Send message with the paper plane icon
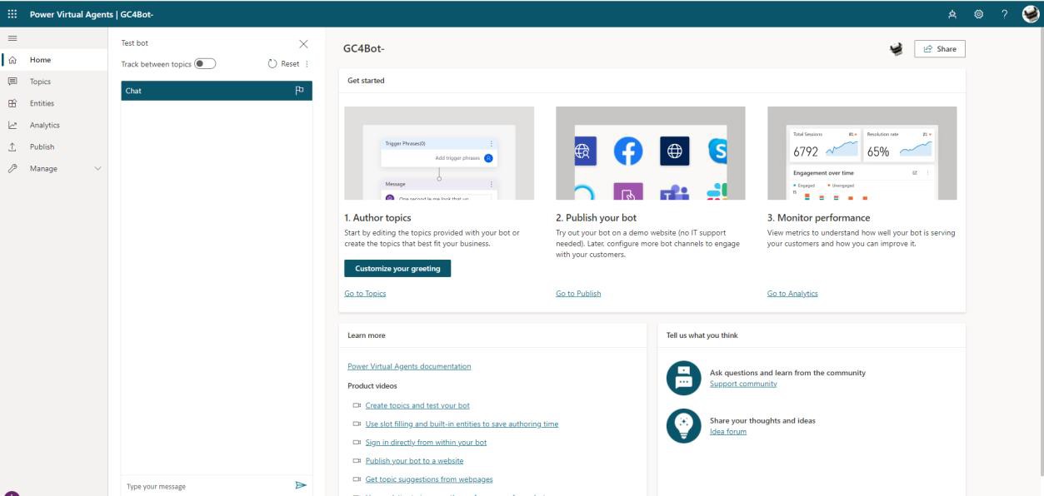 (301, 485)
